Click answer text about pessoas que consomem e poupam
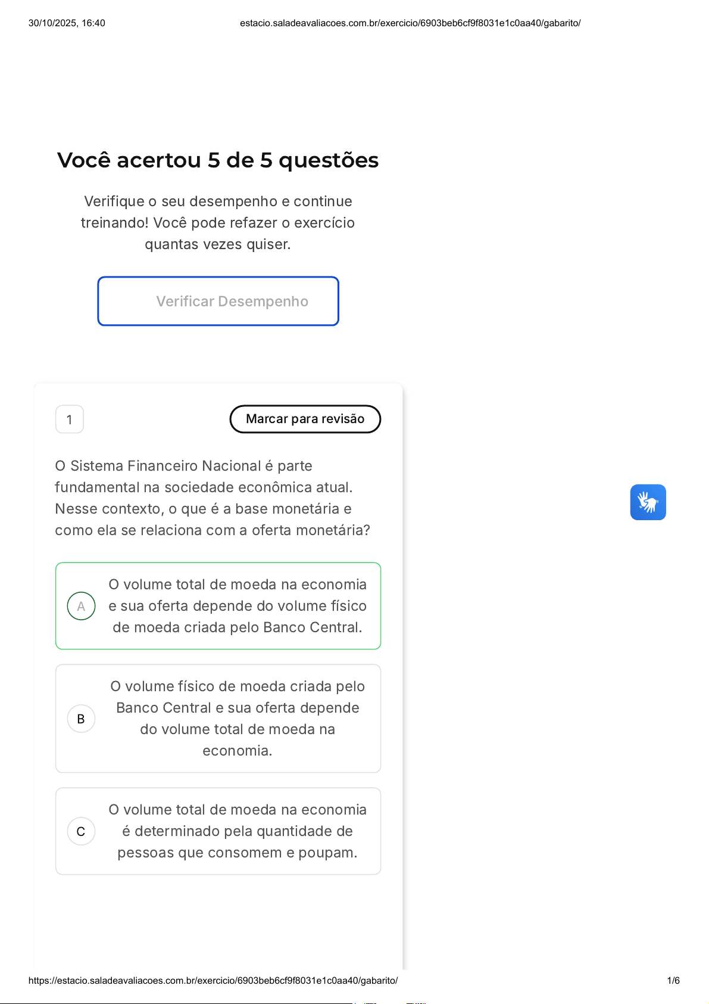Screen dimensions: 709x1004 click(x=238, y=831)
